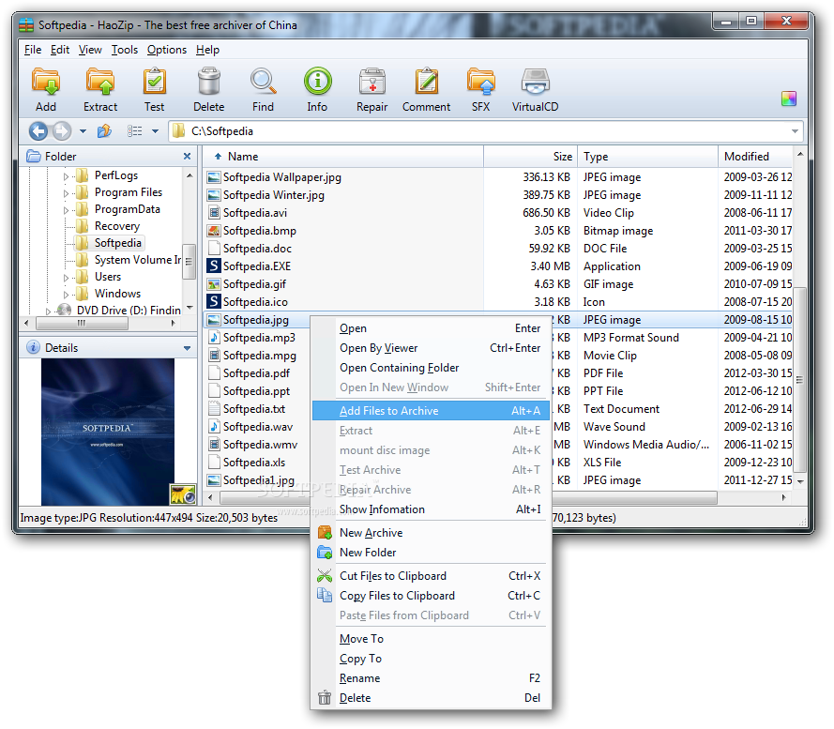Sort by the Size column header

[530, 157]
